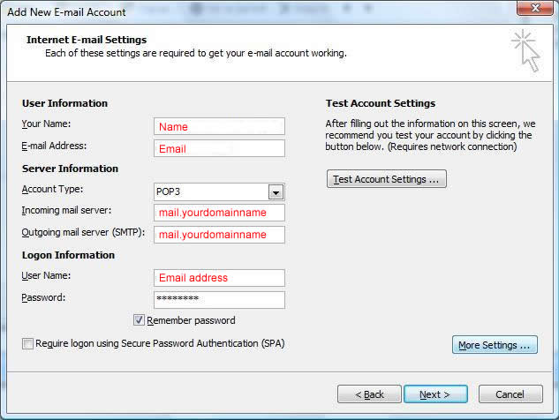
Task: Select the Incoming mail server field
Action: coord(219,213)
